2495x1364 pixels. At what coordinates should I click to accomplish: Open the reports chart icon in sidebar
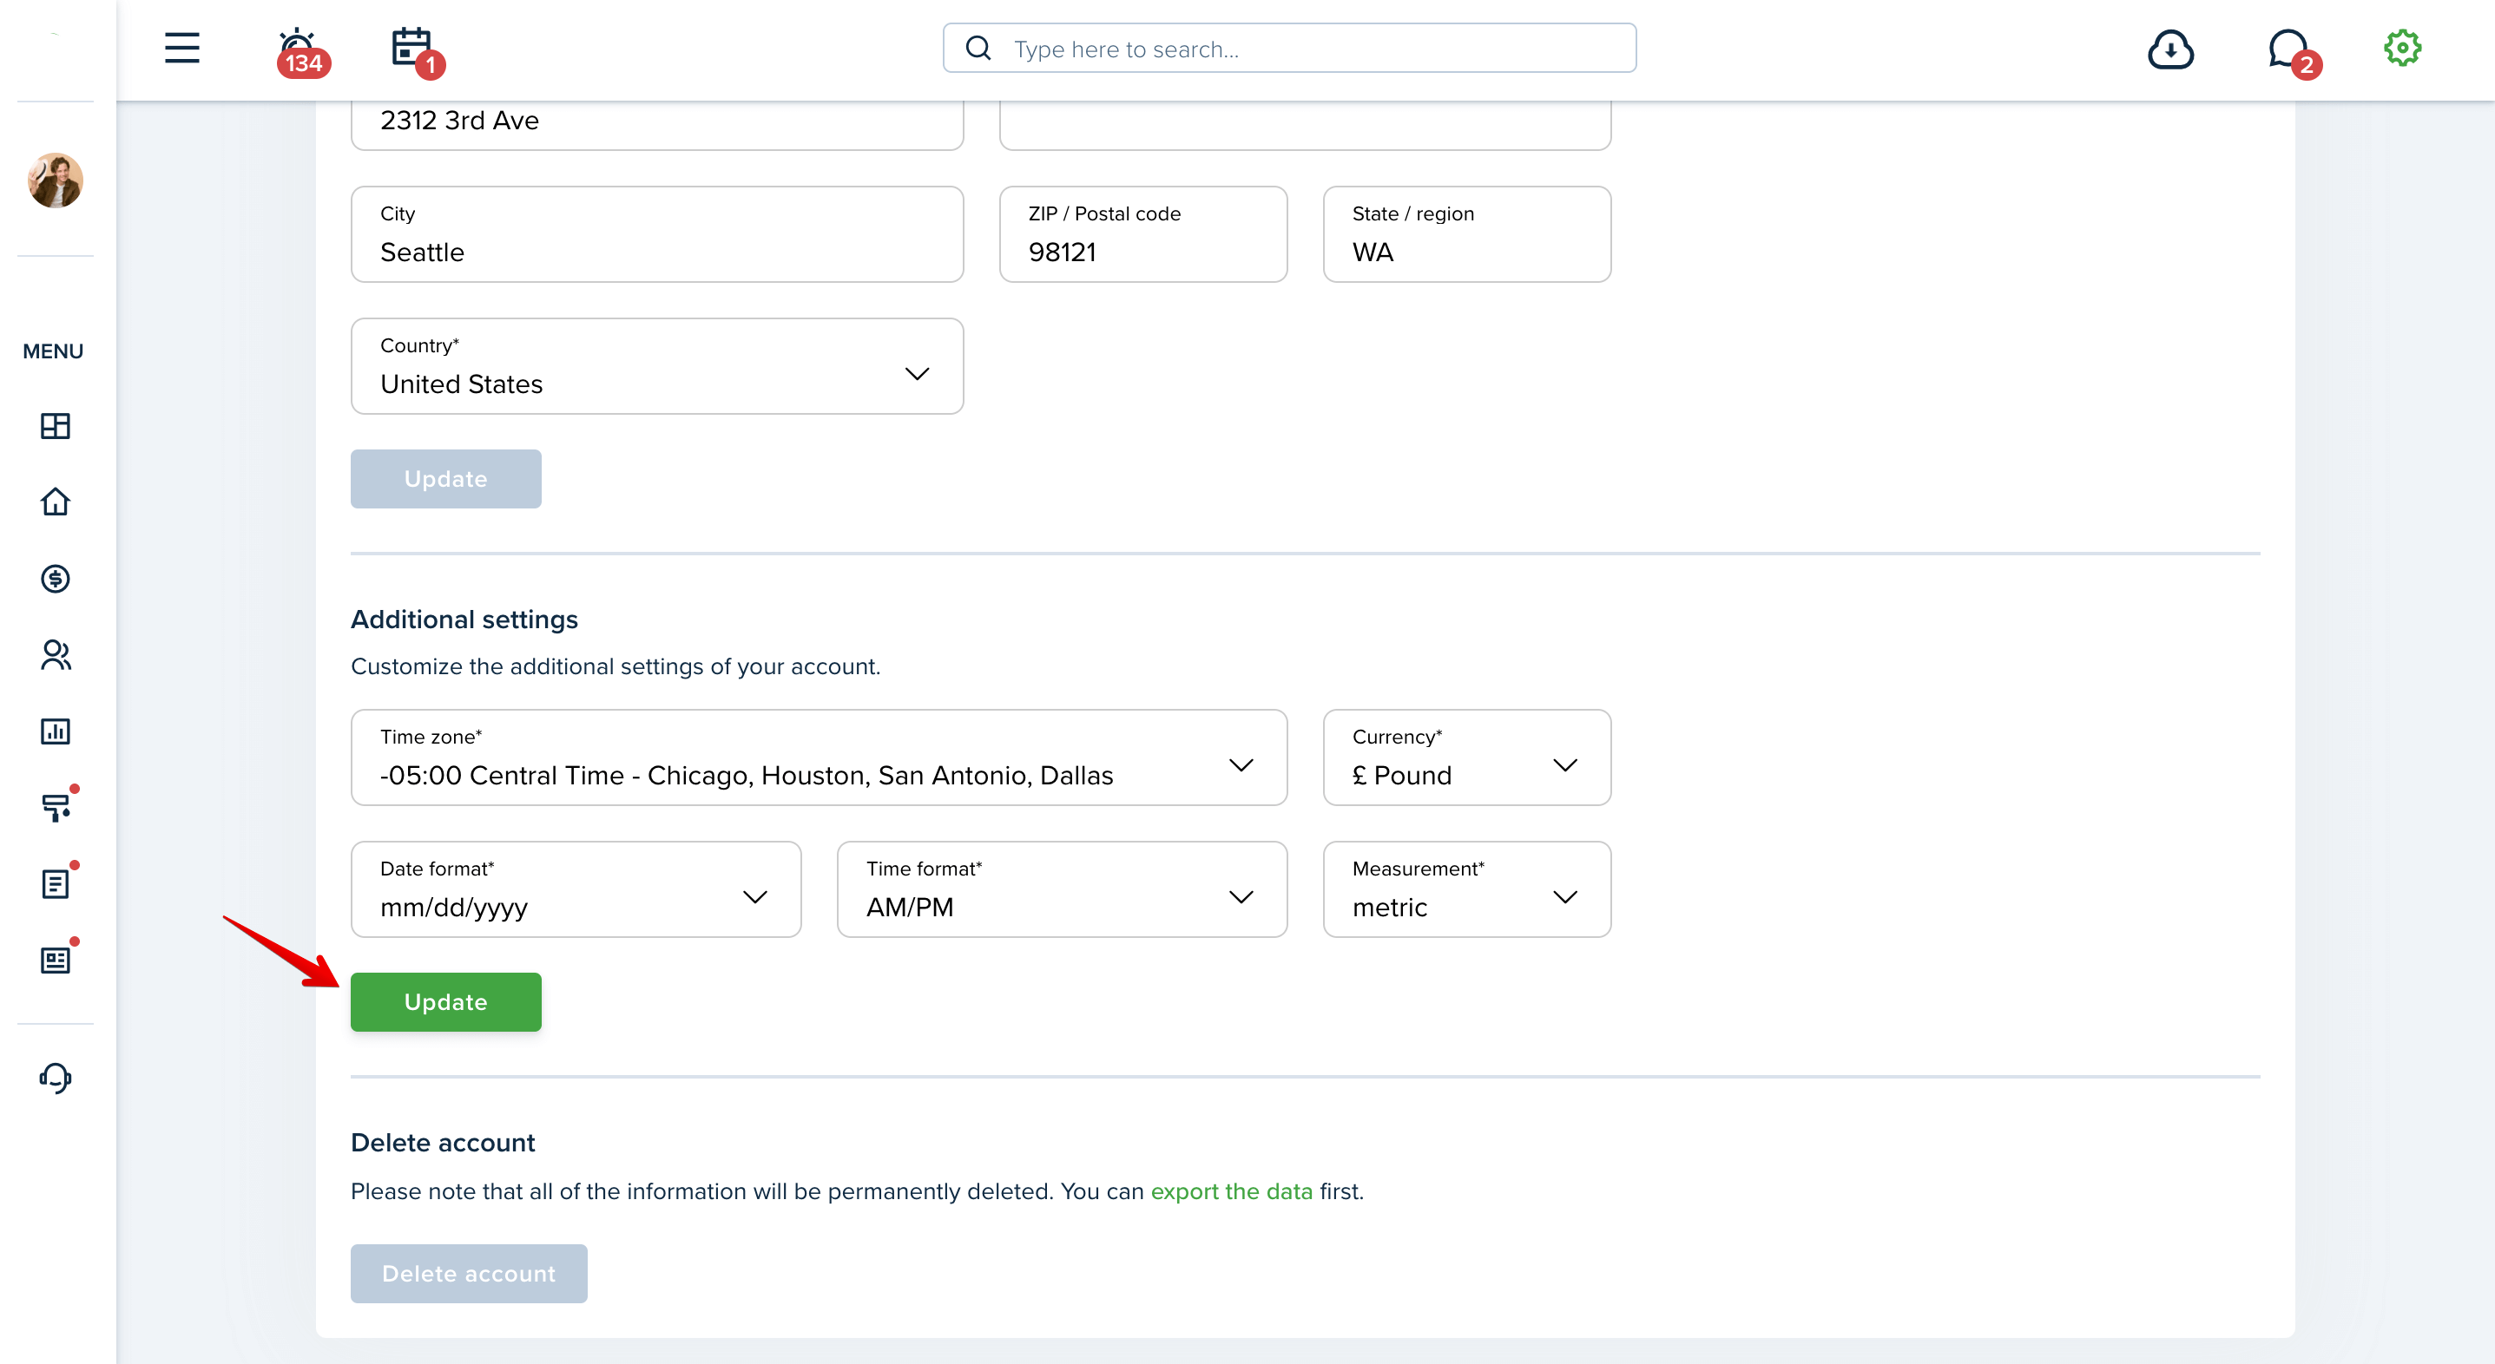click(56, 731)
